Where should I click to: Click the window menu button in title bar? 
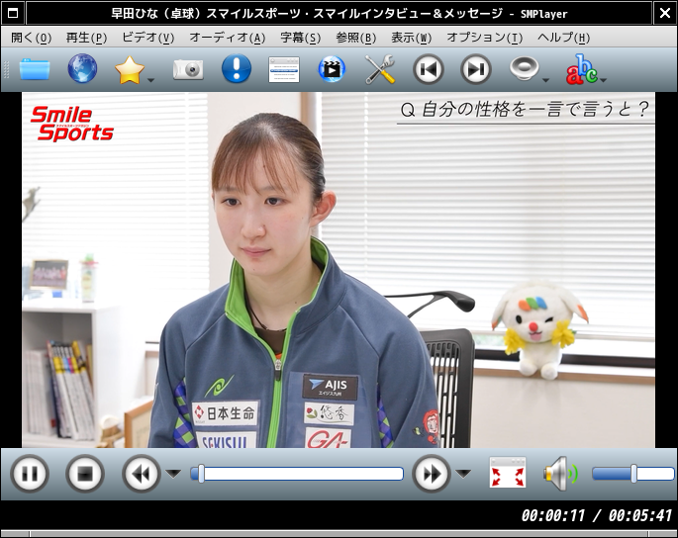[x=13, y=14]
